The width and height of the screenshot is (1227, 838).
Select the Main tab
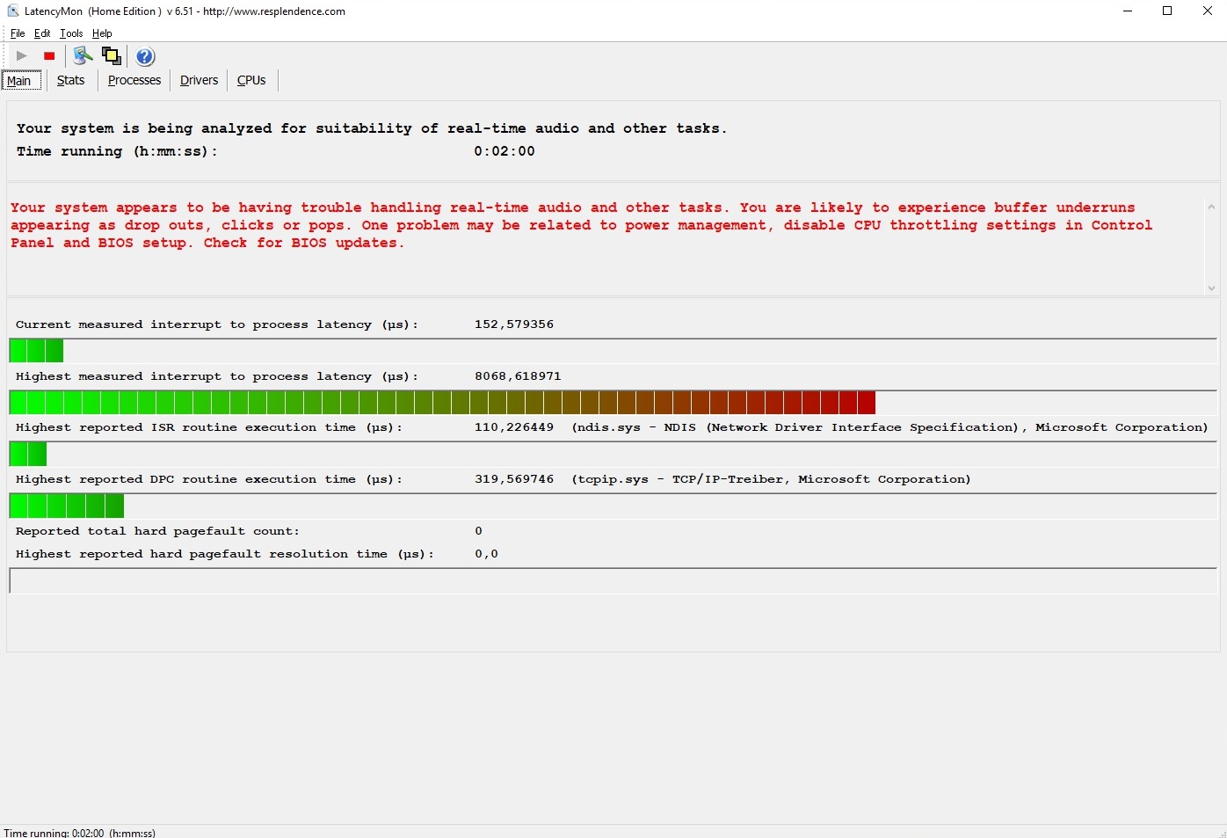coord(19,81)
